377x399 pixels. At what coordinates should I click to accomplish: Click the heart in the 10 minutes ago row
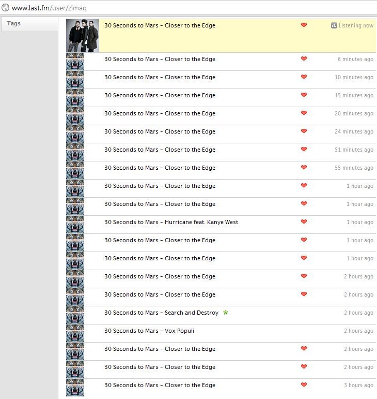[304, 77]
